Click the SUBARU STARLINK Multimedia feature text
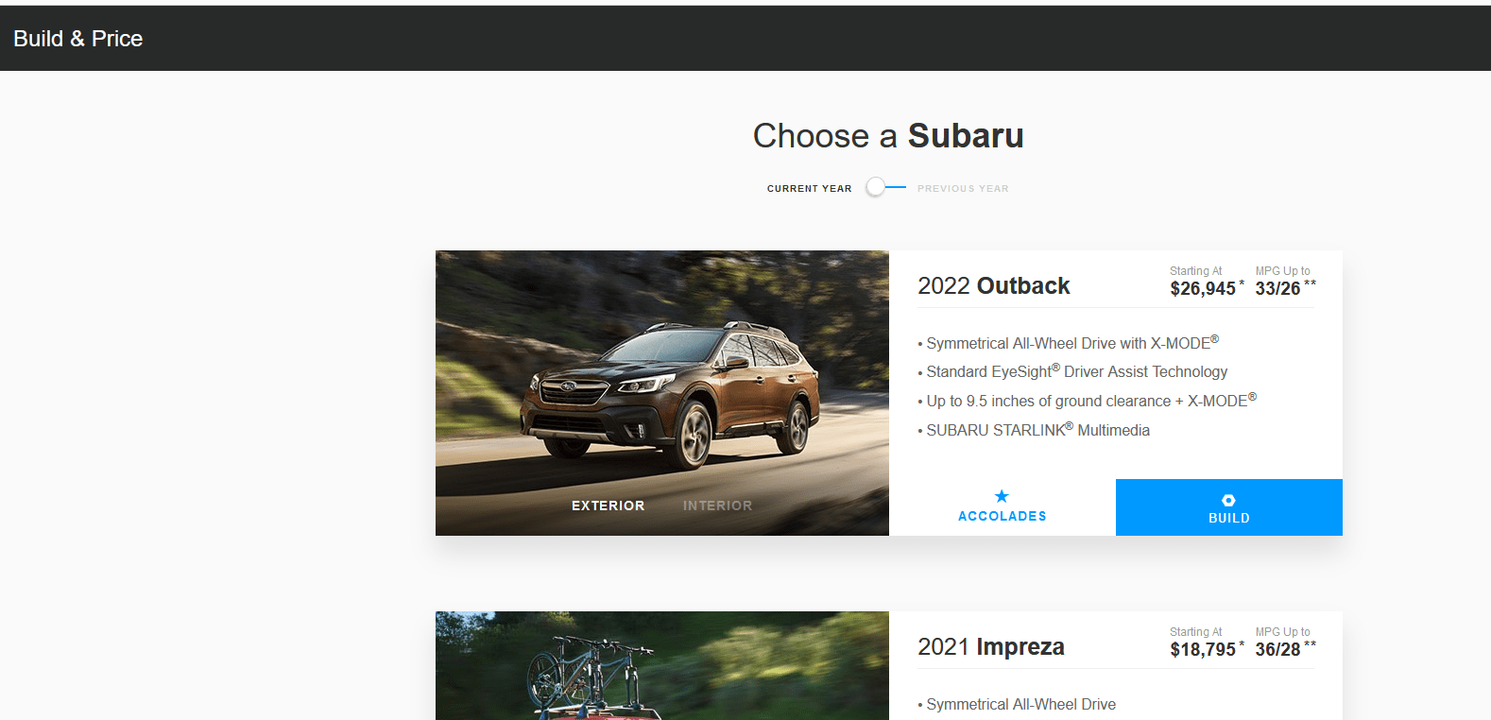Viewport: 1491px width, 720px height. tap(1037, 430)
